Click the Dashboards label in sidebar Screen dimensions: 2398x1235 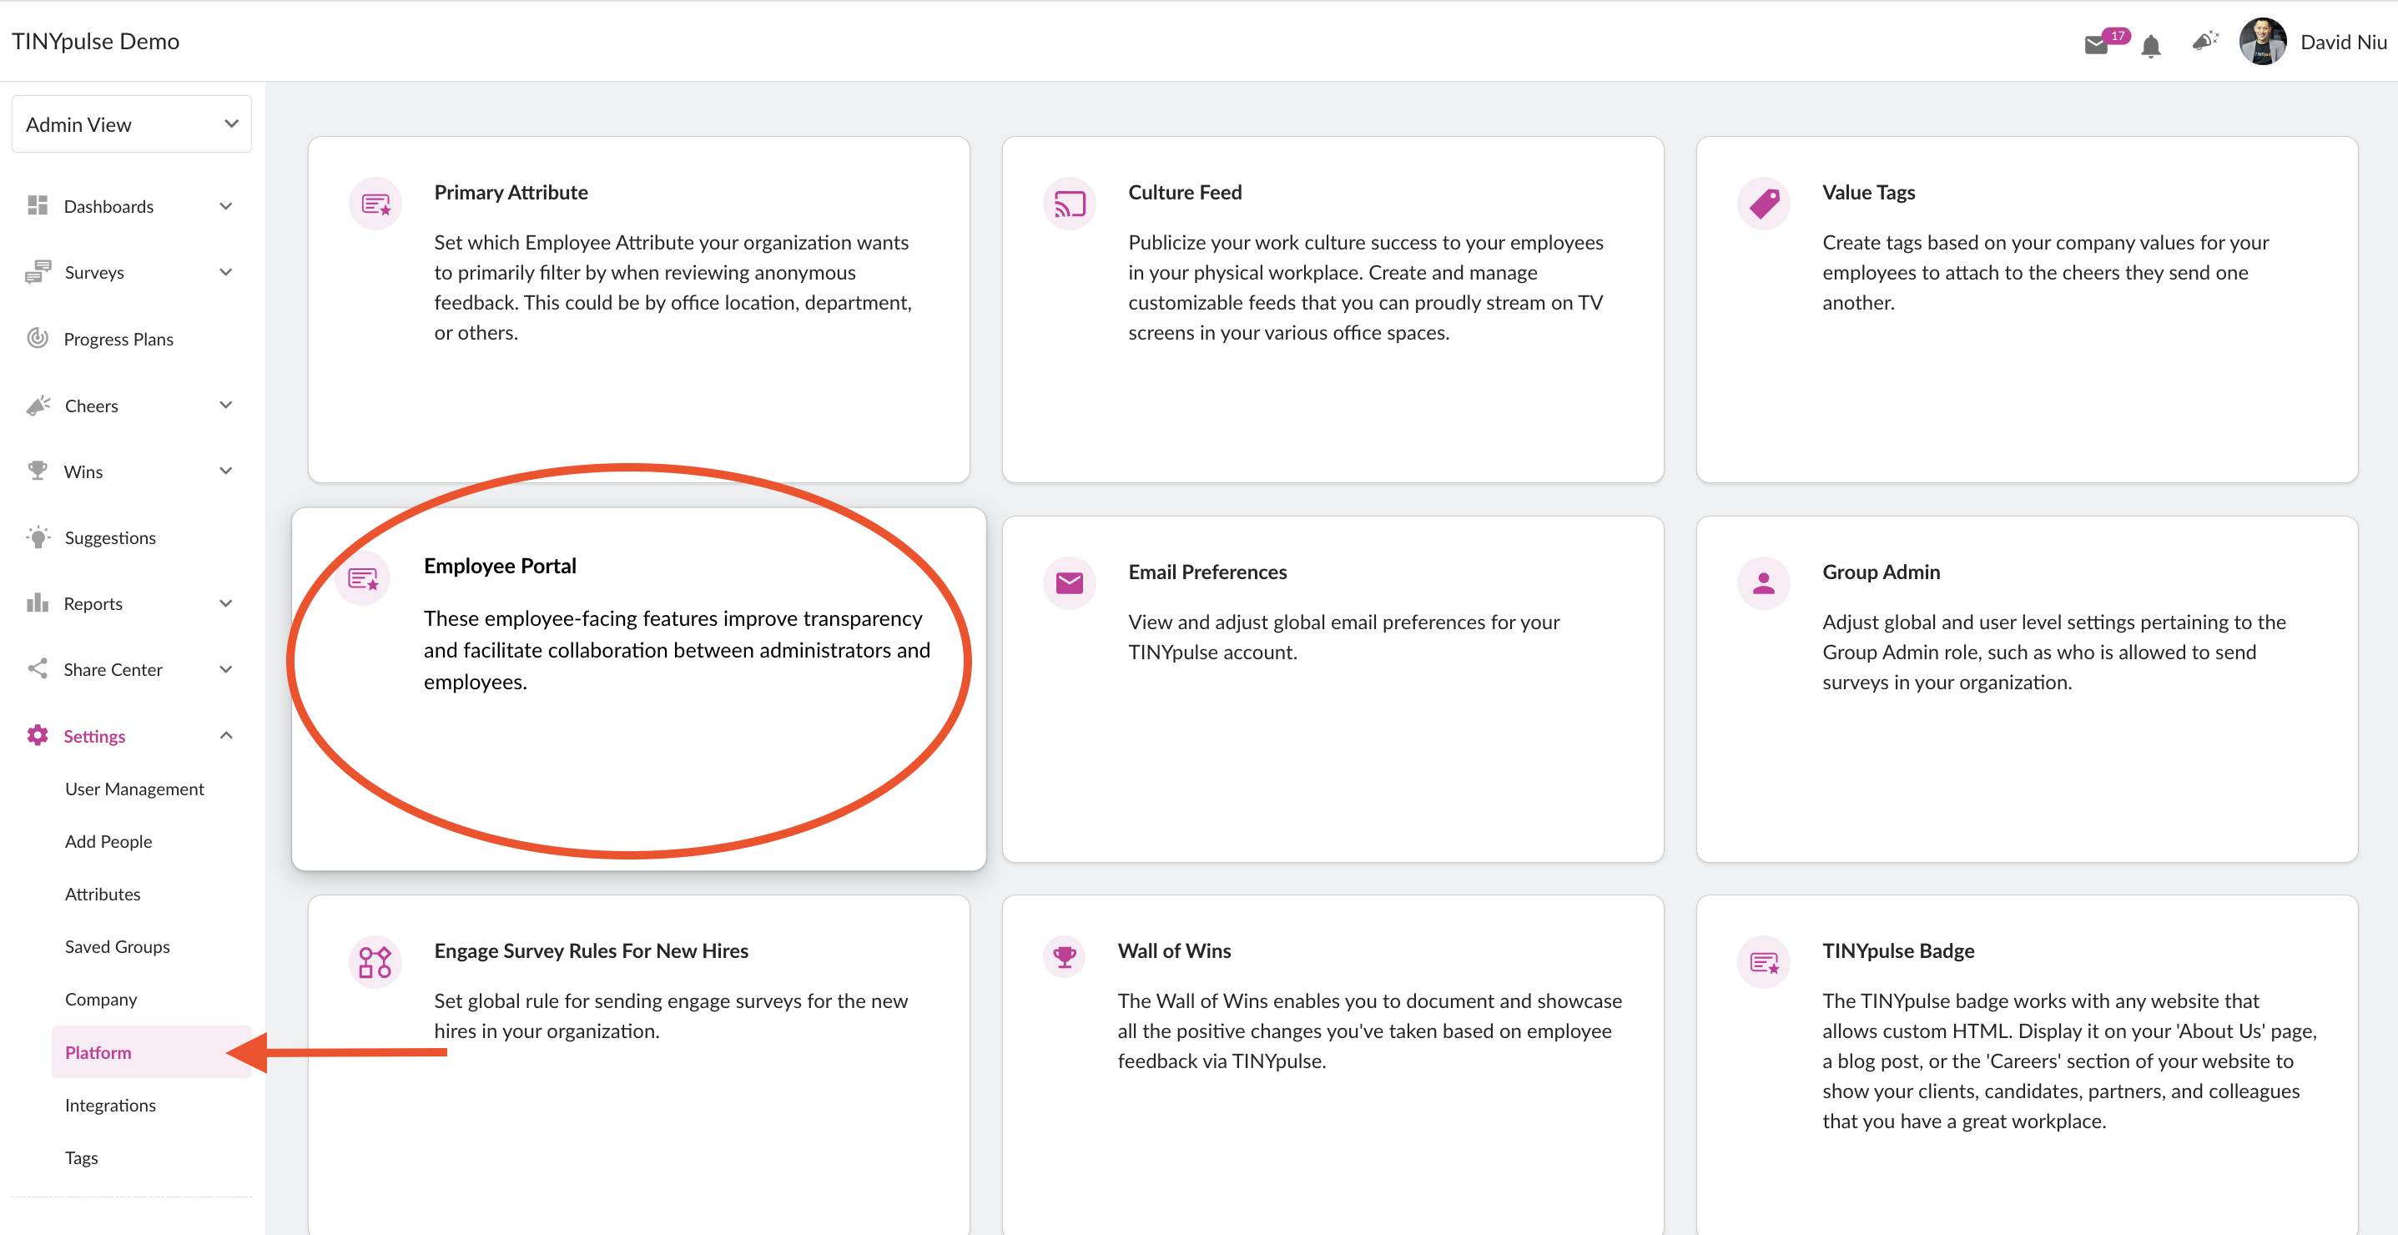pyautogui.click(x=109, y=207)
